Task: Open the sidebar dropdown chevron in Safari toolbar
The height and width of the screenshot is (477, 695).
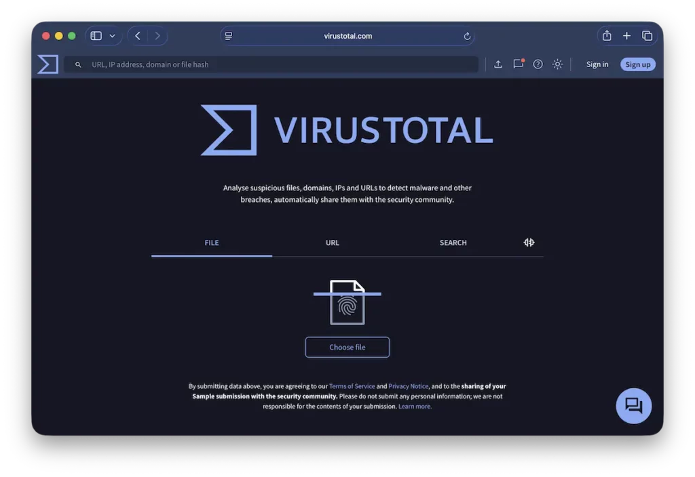Action: coord(113,35)
